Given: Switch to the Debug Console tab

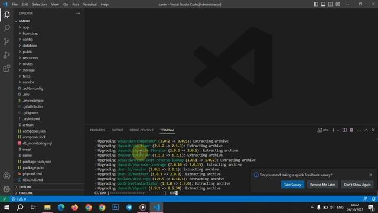Looking at the screenshot, I should pyautogui.click(x=142, y=130).
